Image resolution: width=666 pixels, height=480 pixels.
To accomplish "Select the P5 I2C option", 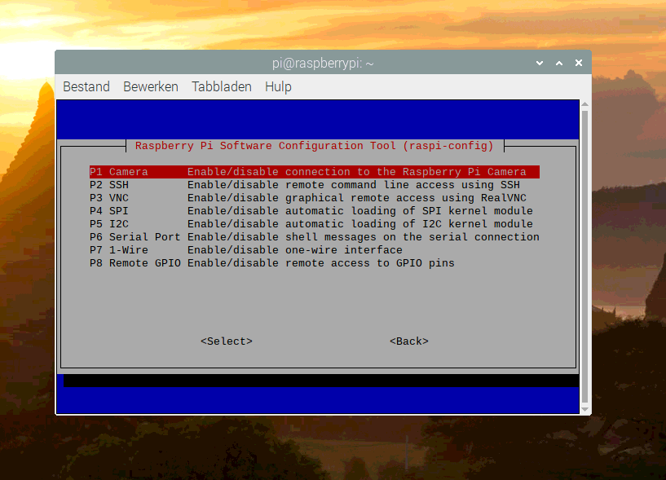I will pyautogui.click(x=315, y=224).
